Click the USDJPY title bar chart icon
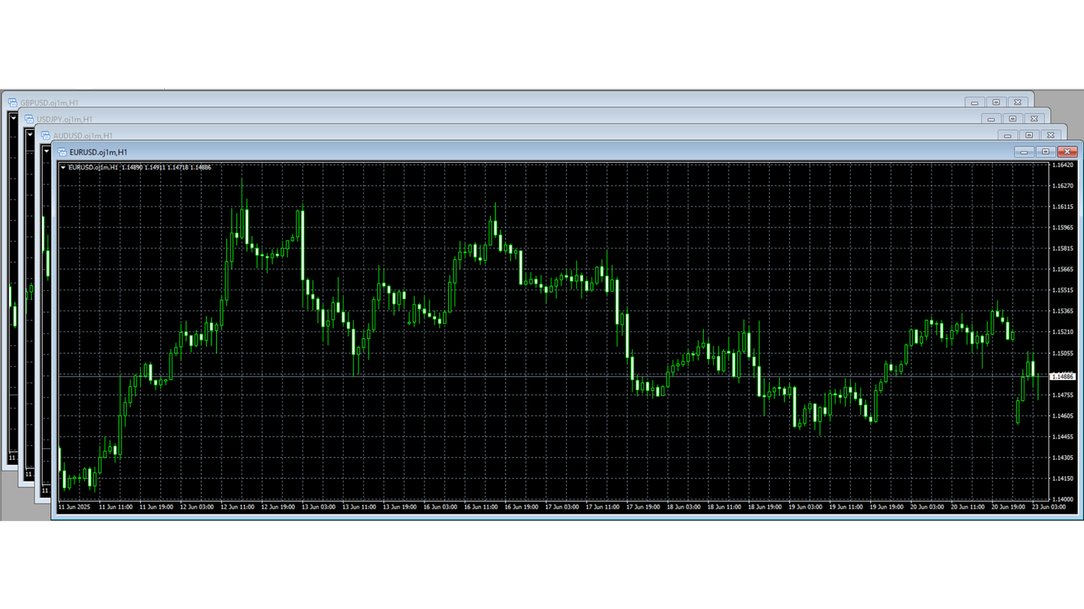This screenshot has width=1084, height=609. coord(28,118)
